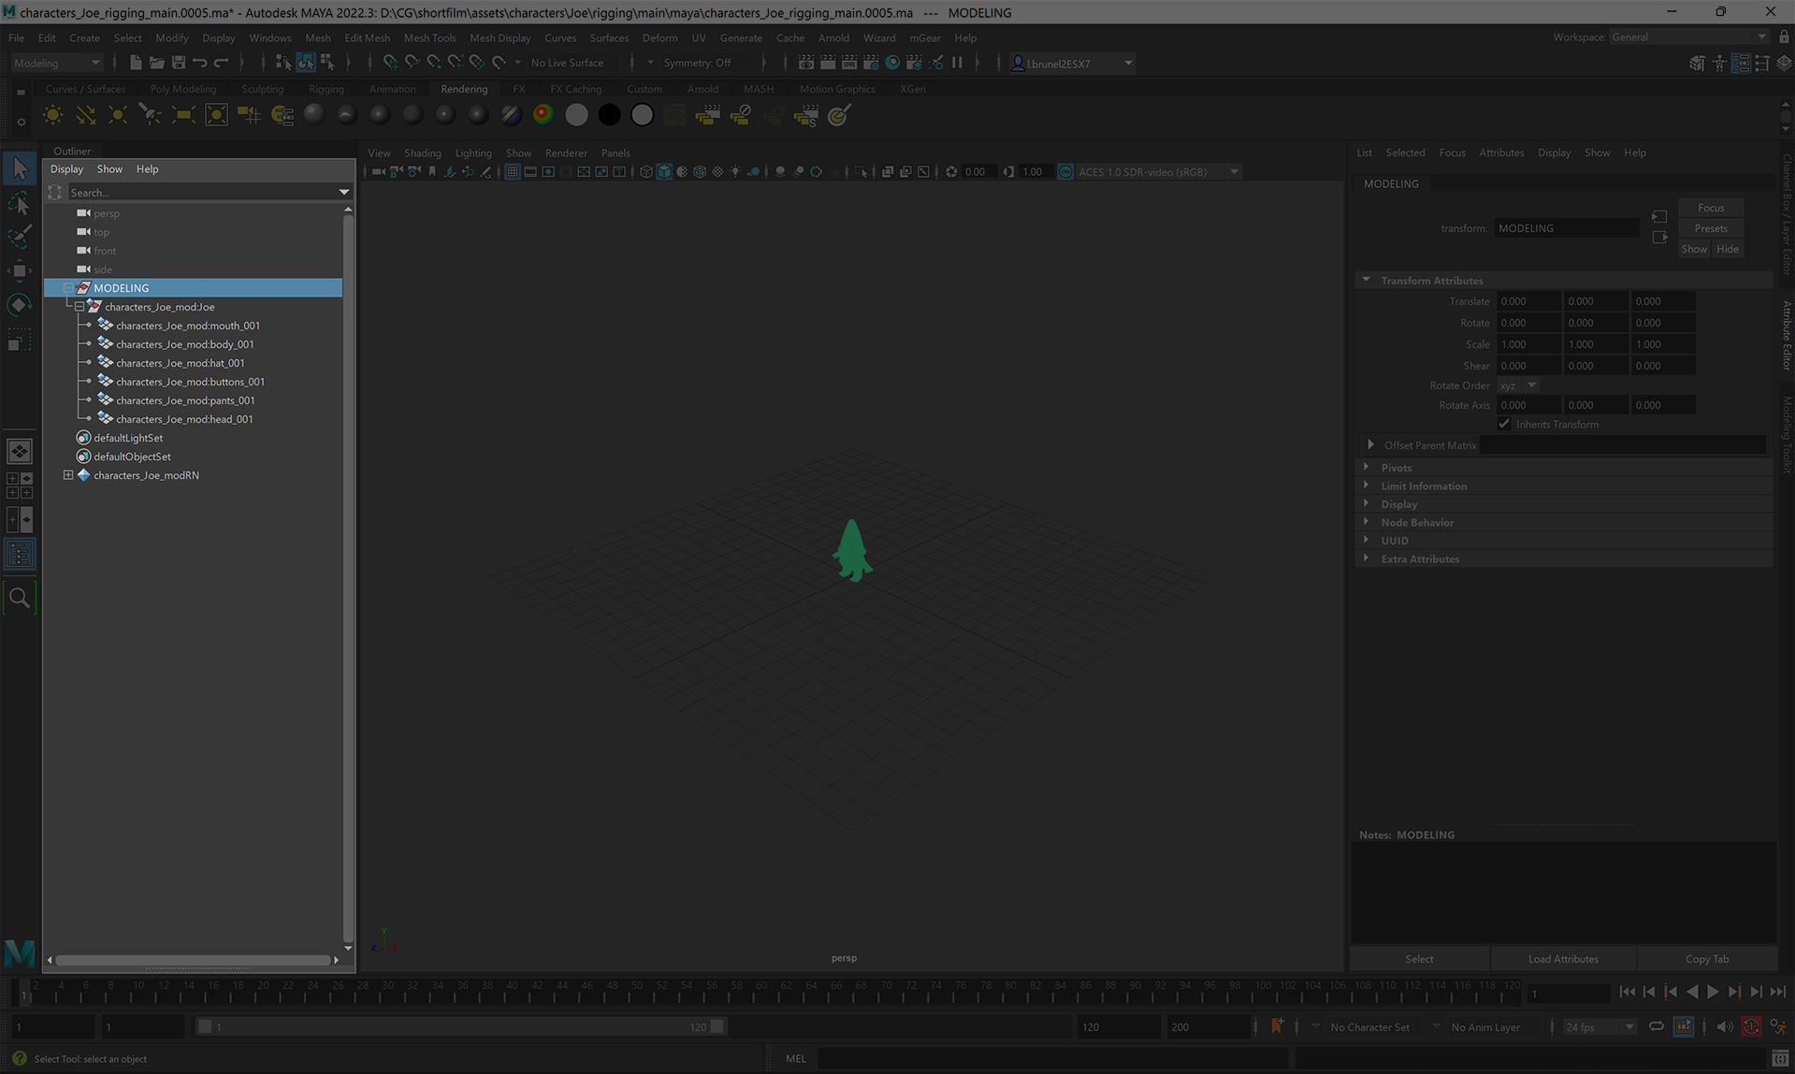This screenshot has height=1074, width=1795.
Task: Click the Presets button
Action: pos(1710,228)
